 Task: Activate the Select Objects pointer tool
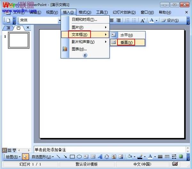(26, 157)
